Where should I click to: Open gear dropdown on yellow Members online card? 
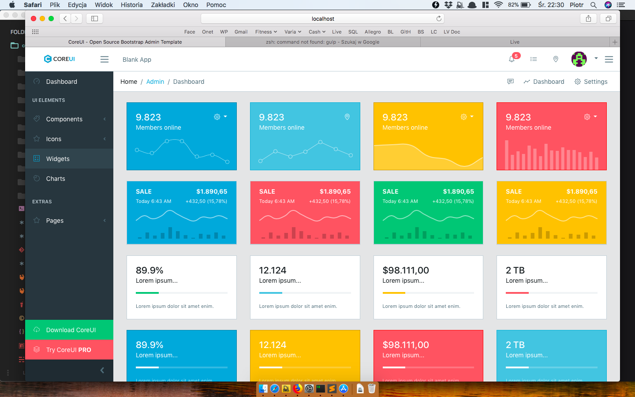coord(467,117)
